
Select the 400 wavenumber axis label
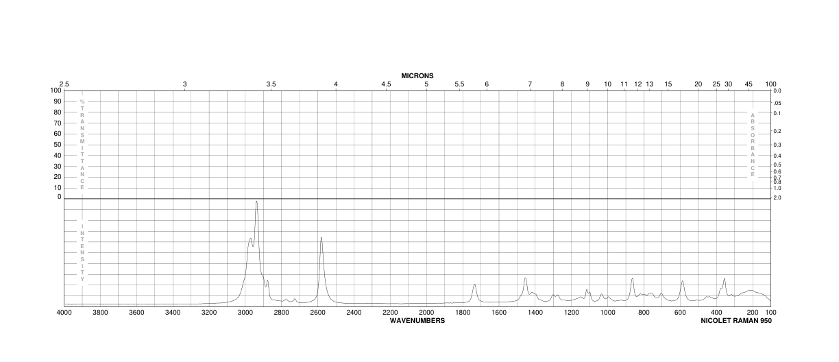[716, 313]
